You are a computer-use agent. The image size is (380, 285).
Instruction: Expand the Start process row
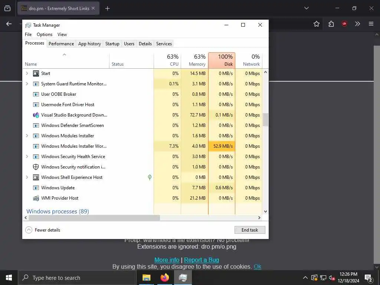click(x=27, y=73)
